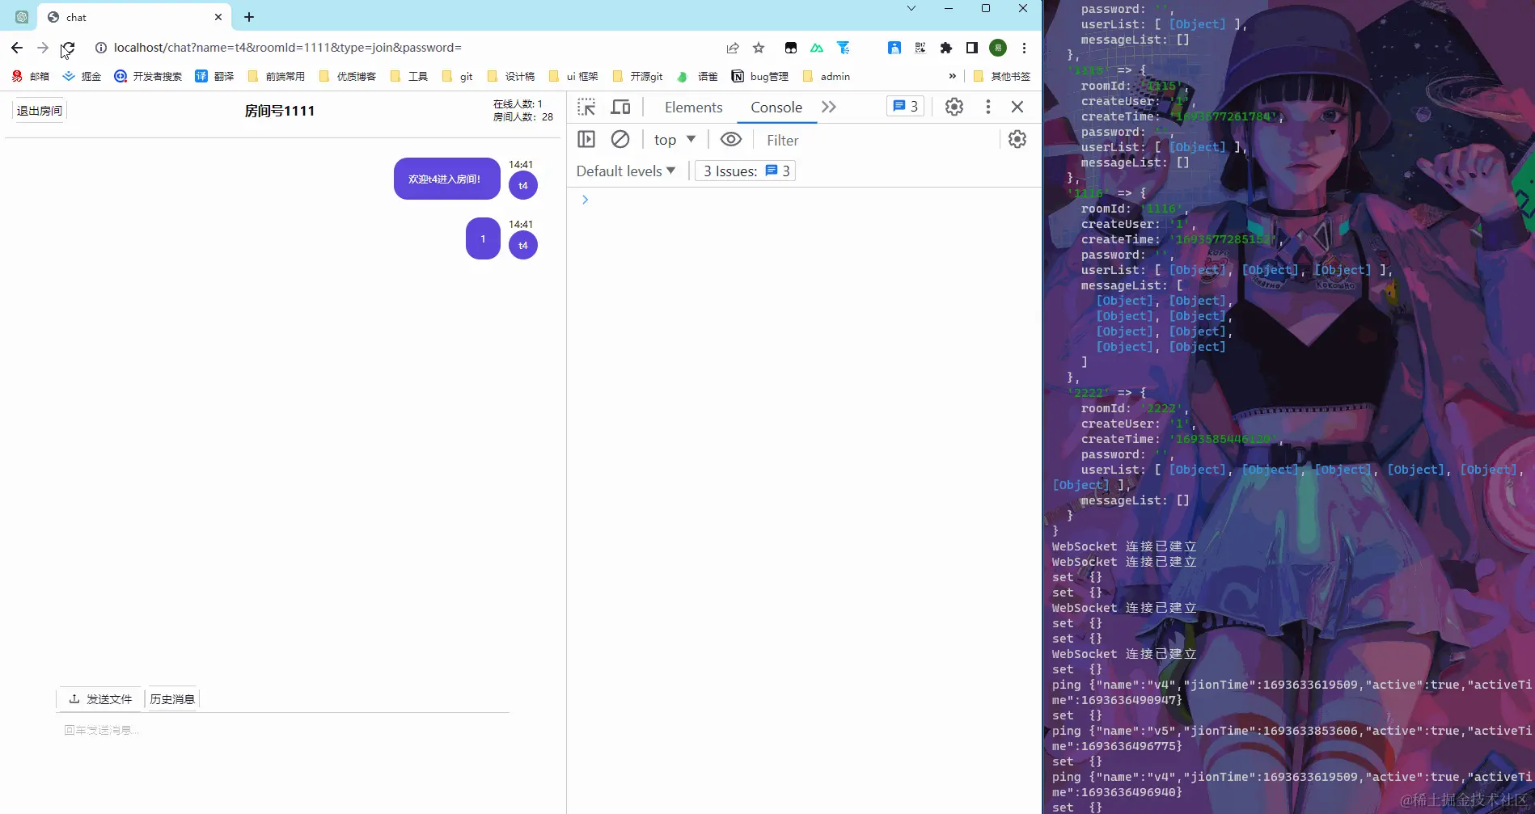The height and width of the screenshot is (814, 1535).
Task: Click the browser back arrow
Action: [x=17, y=48]
